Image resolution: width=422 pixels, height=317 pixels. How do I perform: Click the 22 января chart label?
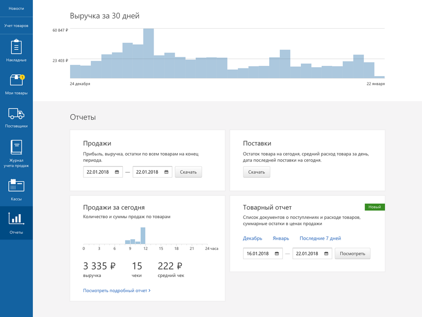tap(376, 84)
